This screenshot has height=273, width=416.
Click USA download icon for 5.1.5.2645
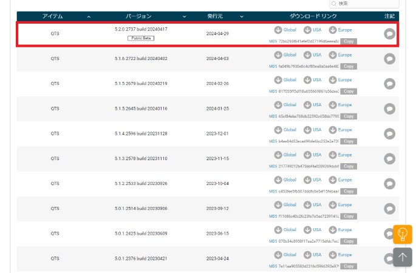[x=307, y=105]
